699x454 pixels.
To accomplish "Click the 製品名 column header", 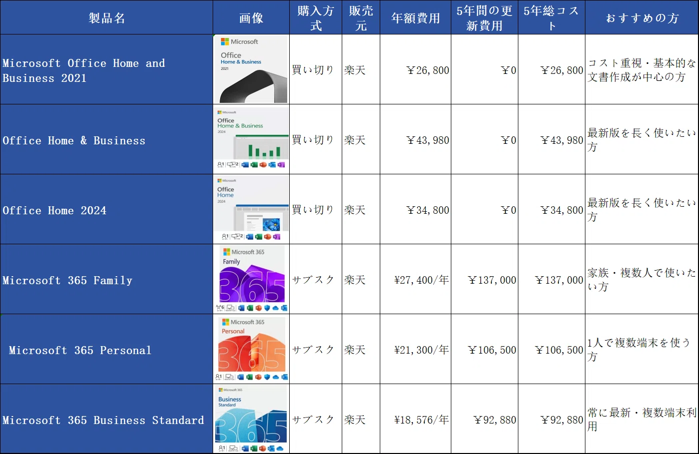I will pos(107,17).
